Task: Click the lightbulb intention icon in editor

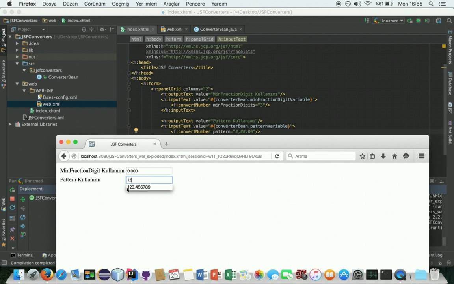Action: pyautogui.click(x=136, y=131)
